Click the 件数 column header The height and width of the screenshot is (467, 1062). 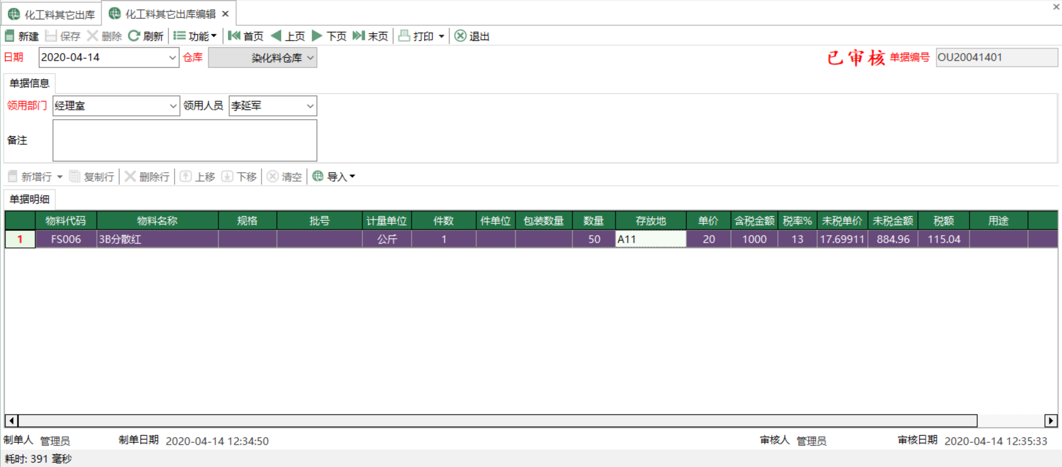444,221
